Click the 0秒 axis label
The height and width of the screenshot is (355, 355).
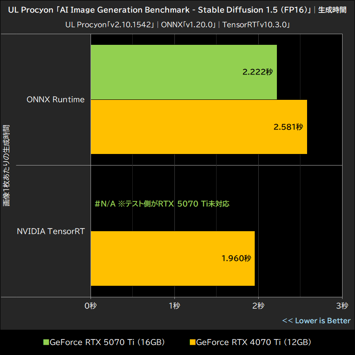(91, 306)
